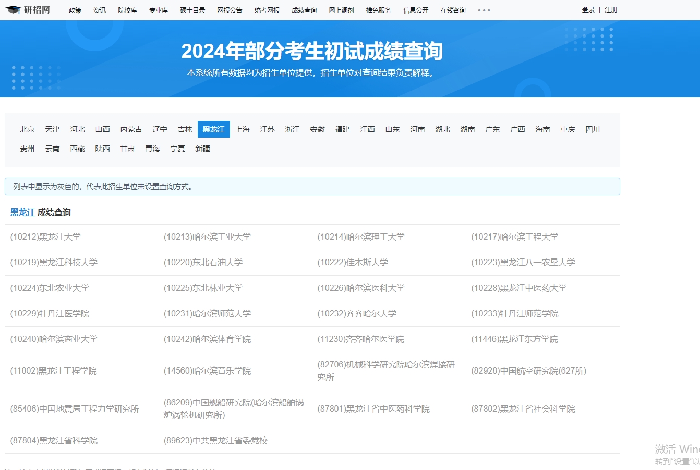The height and width of the screenshot is (470, 700).
Task: Click (87801)黑龙江省中医药科学院 entry
Action: point(373,409)
